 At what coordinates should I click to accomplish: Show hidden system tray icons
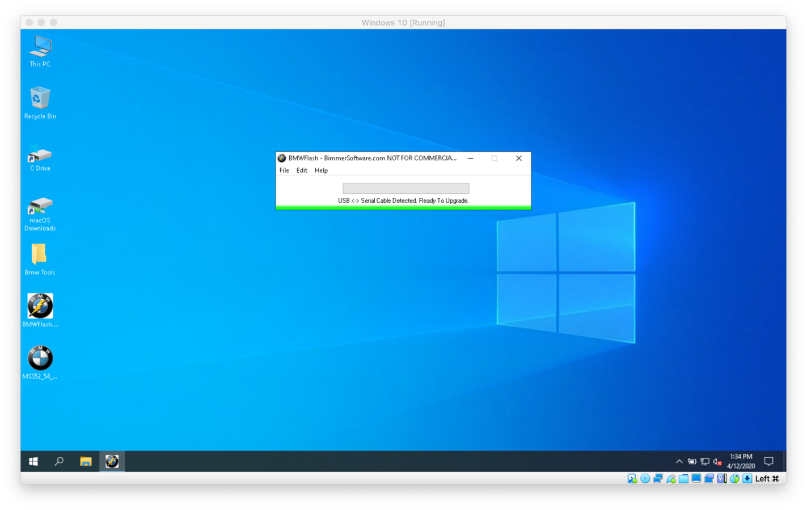[679, 461]
